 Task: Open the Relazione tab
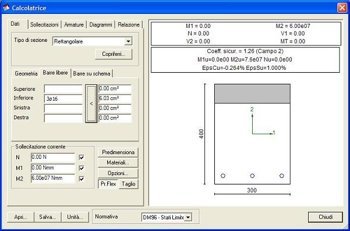pyautogui.click(x=129, y=24)
